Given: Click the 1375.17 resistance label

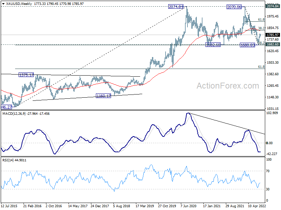Looking at the screenshot, I should point(26,75).
